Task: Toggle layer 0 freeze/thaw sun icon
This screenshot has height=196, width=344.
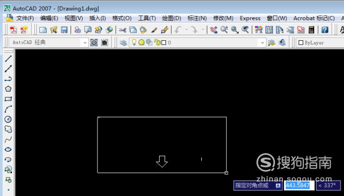Action: click(x=142, y=42)
